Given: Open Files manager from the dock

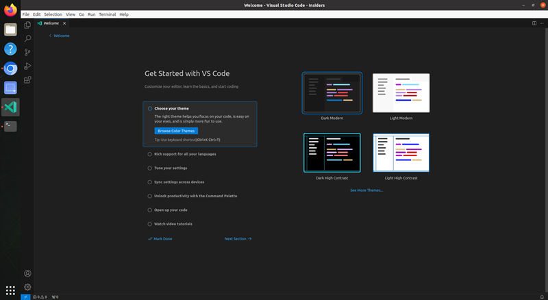Looking at the screenshot, I should [x=10, y=29].
